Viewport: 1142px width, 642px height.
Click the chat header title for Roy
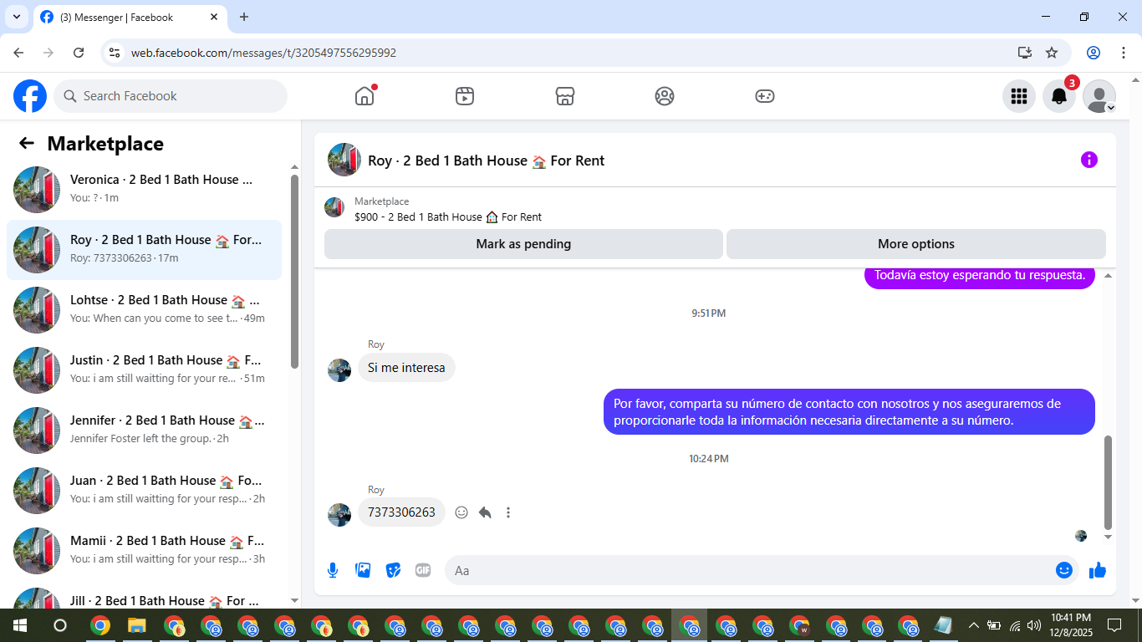click(x=486, y=160)
